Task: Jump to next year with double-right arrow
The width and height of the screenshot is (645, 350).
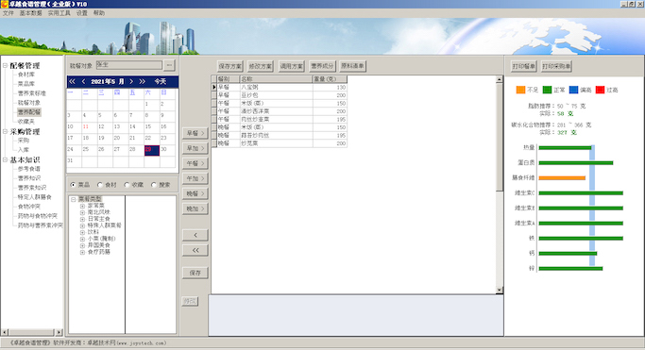Action: (143, 81)
